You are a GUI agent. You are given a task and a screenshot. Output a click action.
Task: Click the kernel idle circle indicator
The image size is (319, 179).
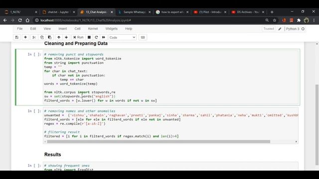click(x=303, y=29)
